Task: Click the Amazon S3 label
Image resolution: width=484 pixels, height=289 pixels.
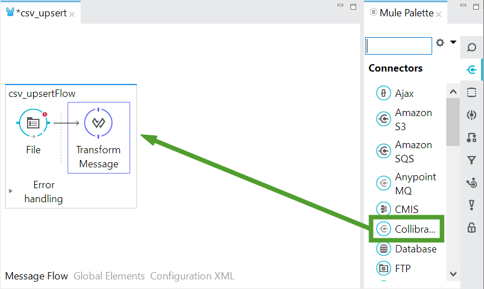Action: coord(414,119)
